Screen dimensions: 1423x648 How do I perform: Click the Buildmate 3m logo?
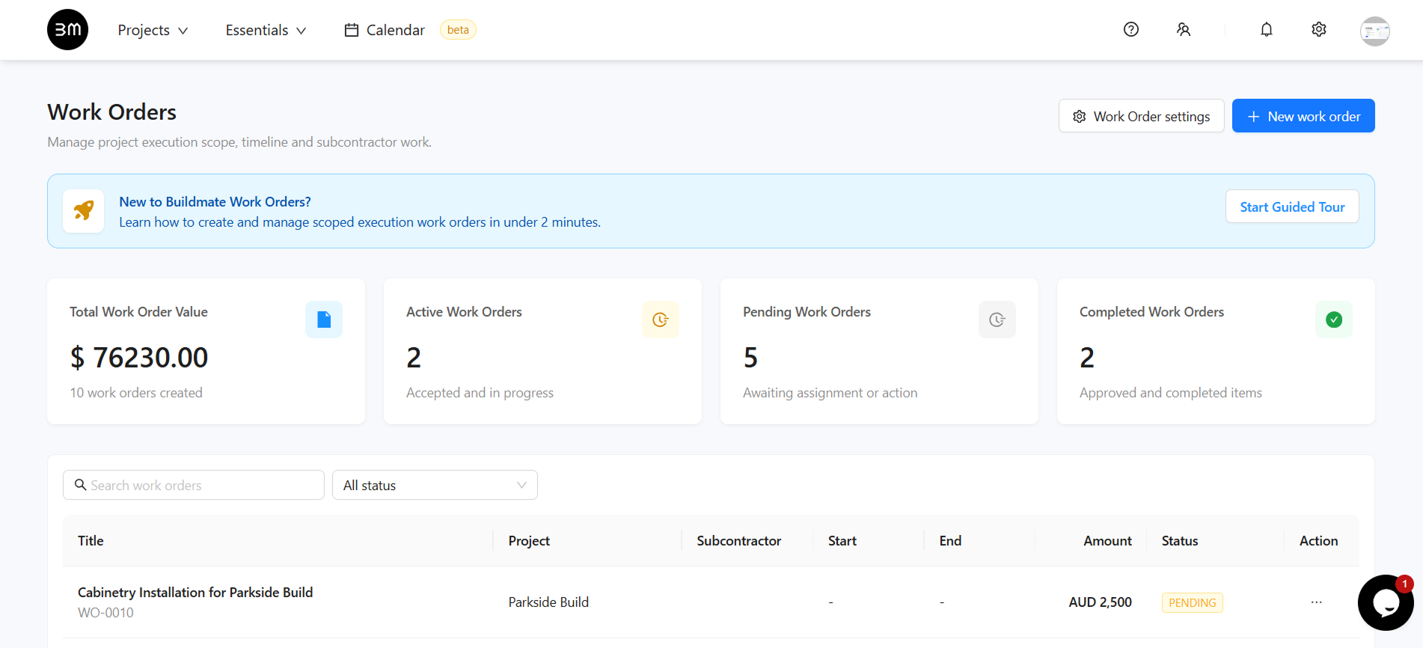pos(67,30)
